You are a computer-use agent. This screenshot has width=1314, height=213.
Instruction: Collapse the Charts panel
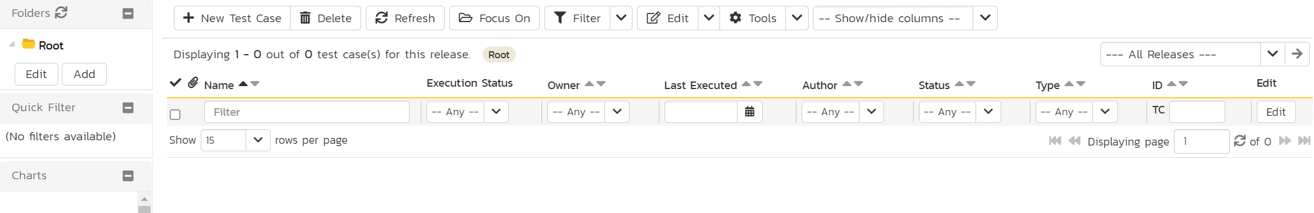128,176
